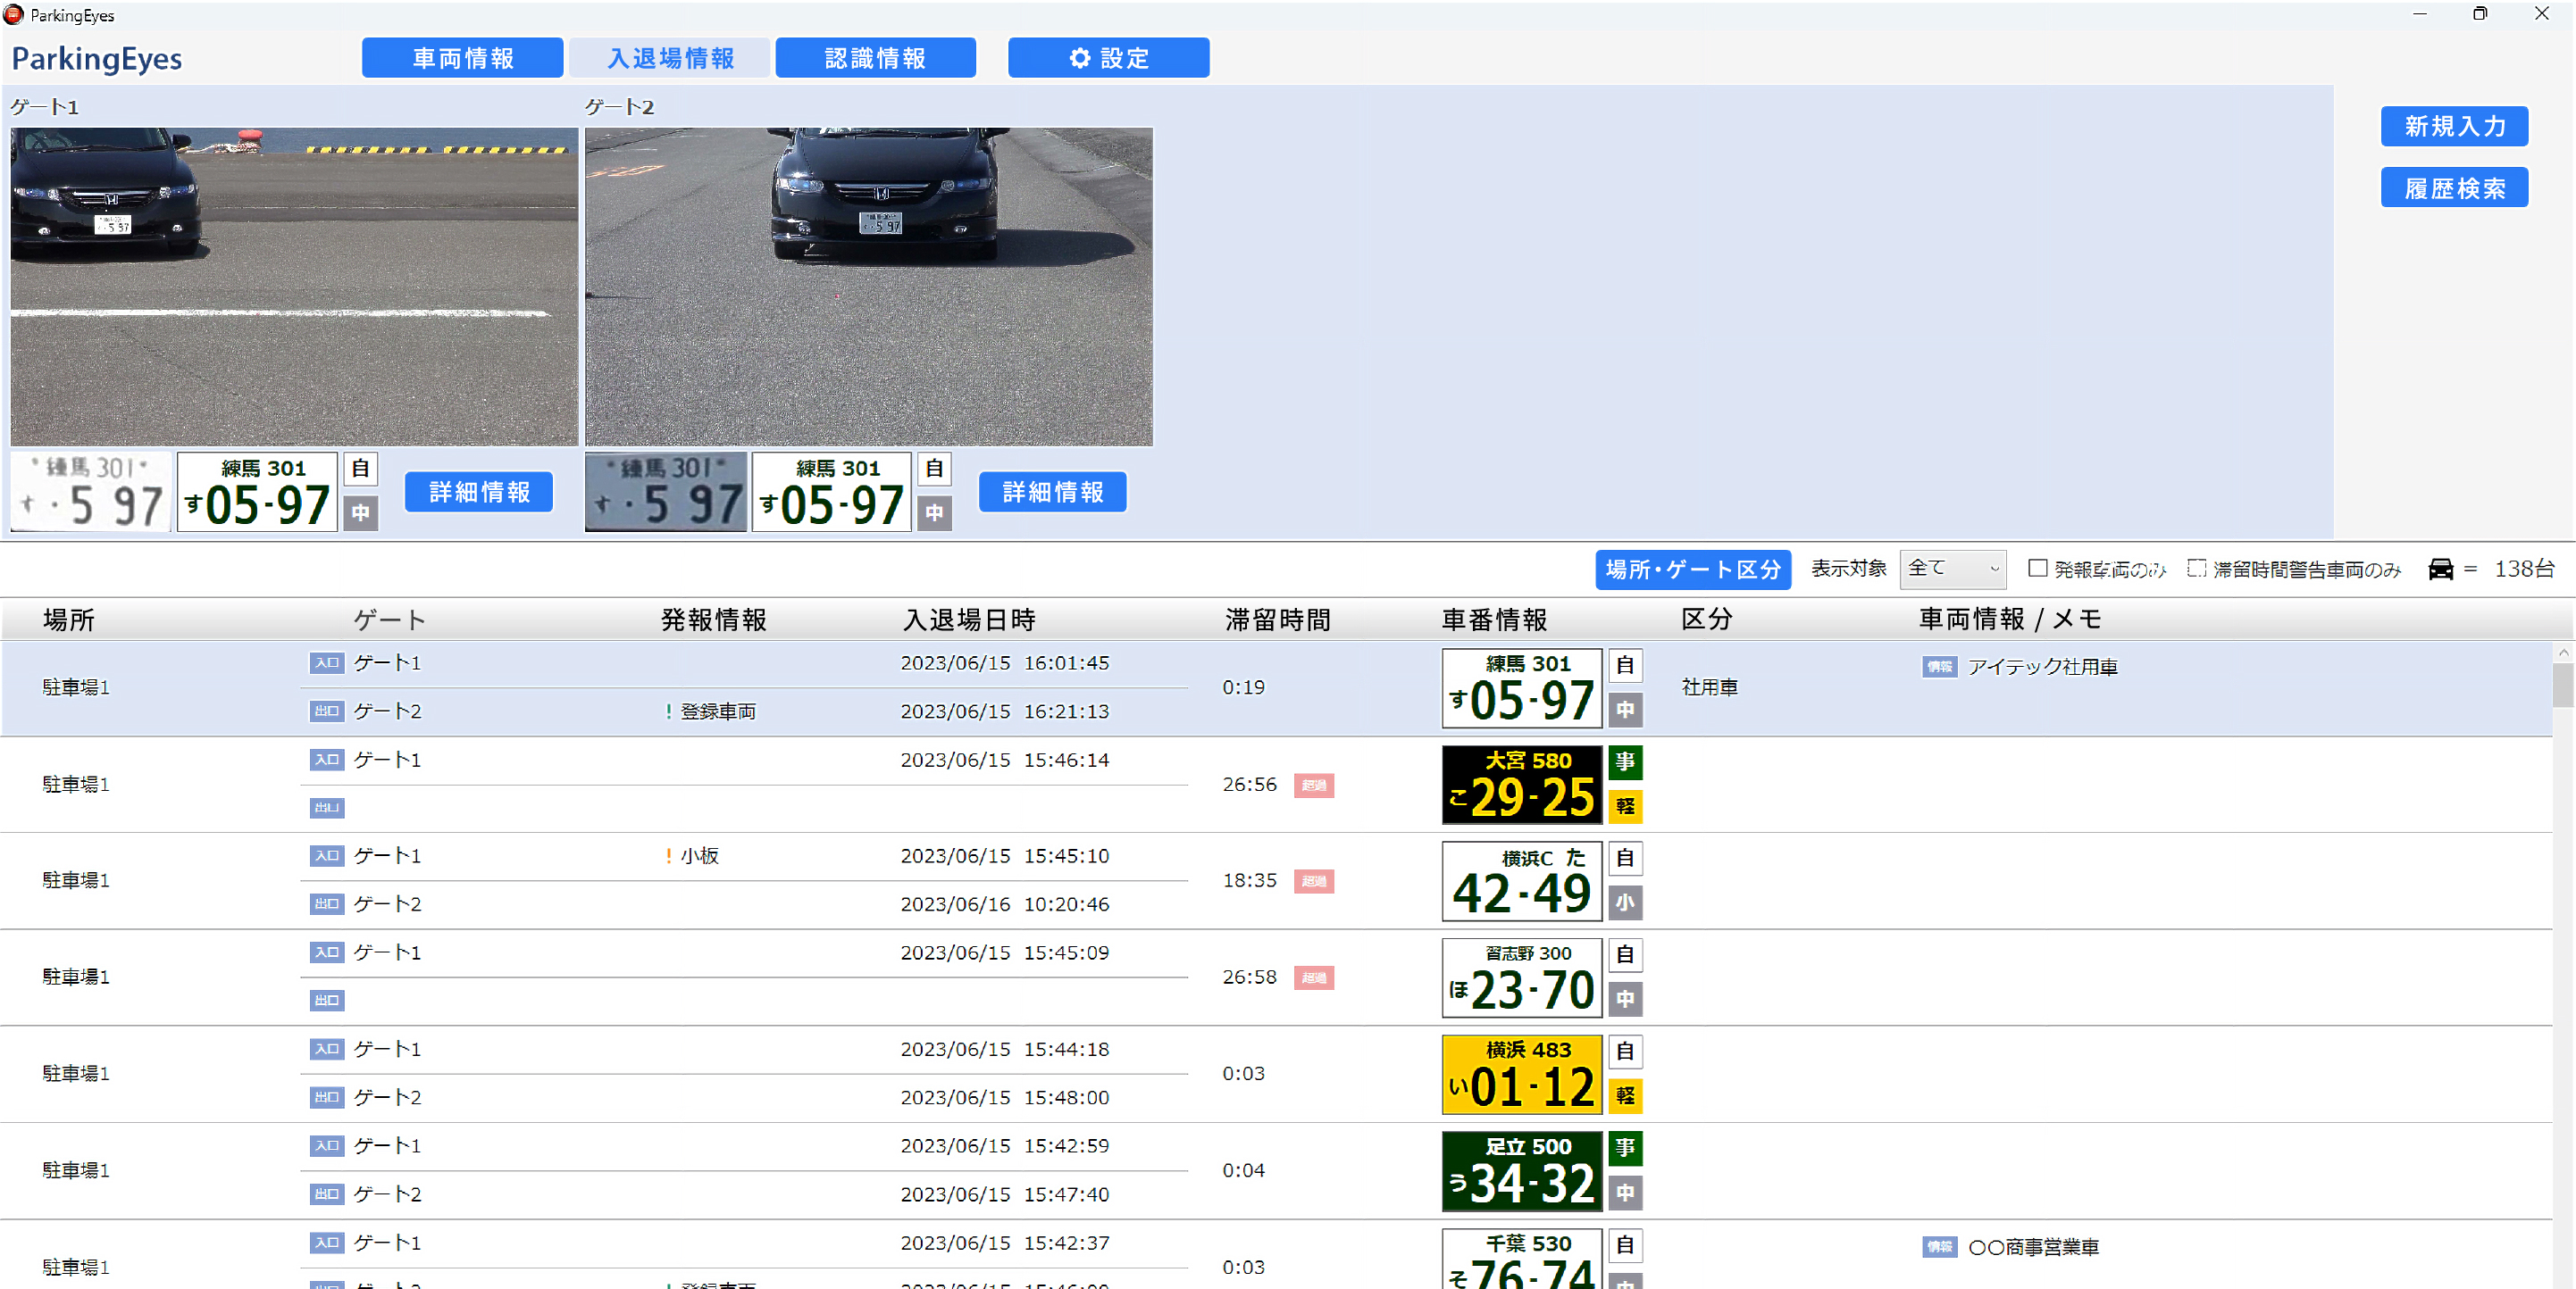Select the 横浜C 42-49 plate

[1522, 881]
